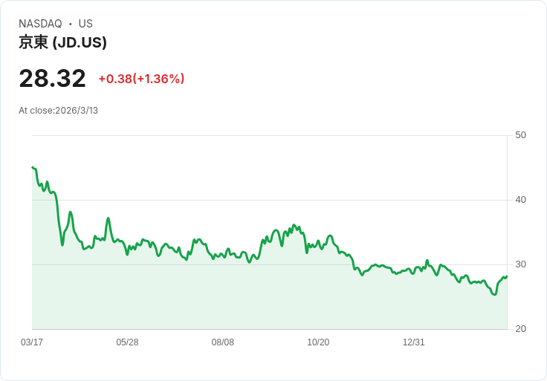The height and width of the screenshot is (381, 547).
Task: Click the 20 value on price axis
Action: pyautogui.click(x=520, y=329)
